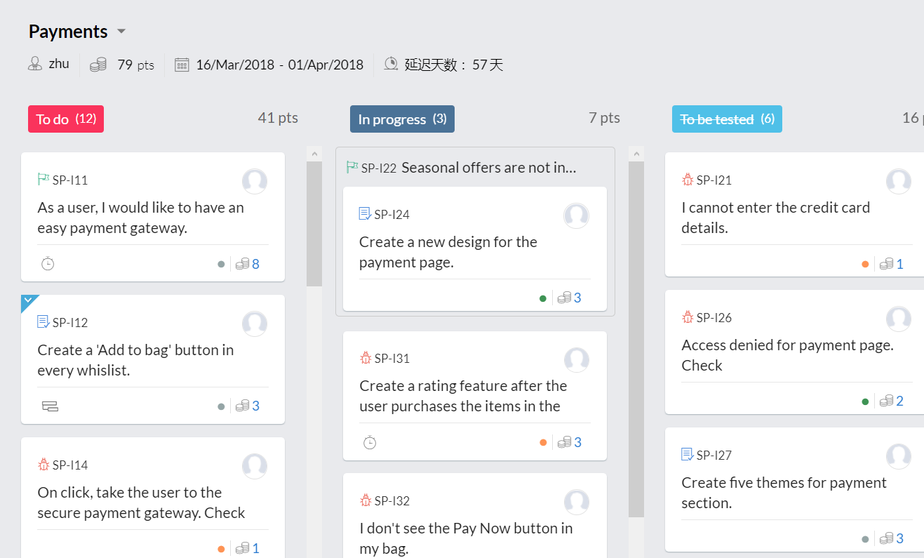Click the subtask icon on card SP-I12
Viewport: 924px width, 558px height.
pyautogui.click(x=50, y=406)
